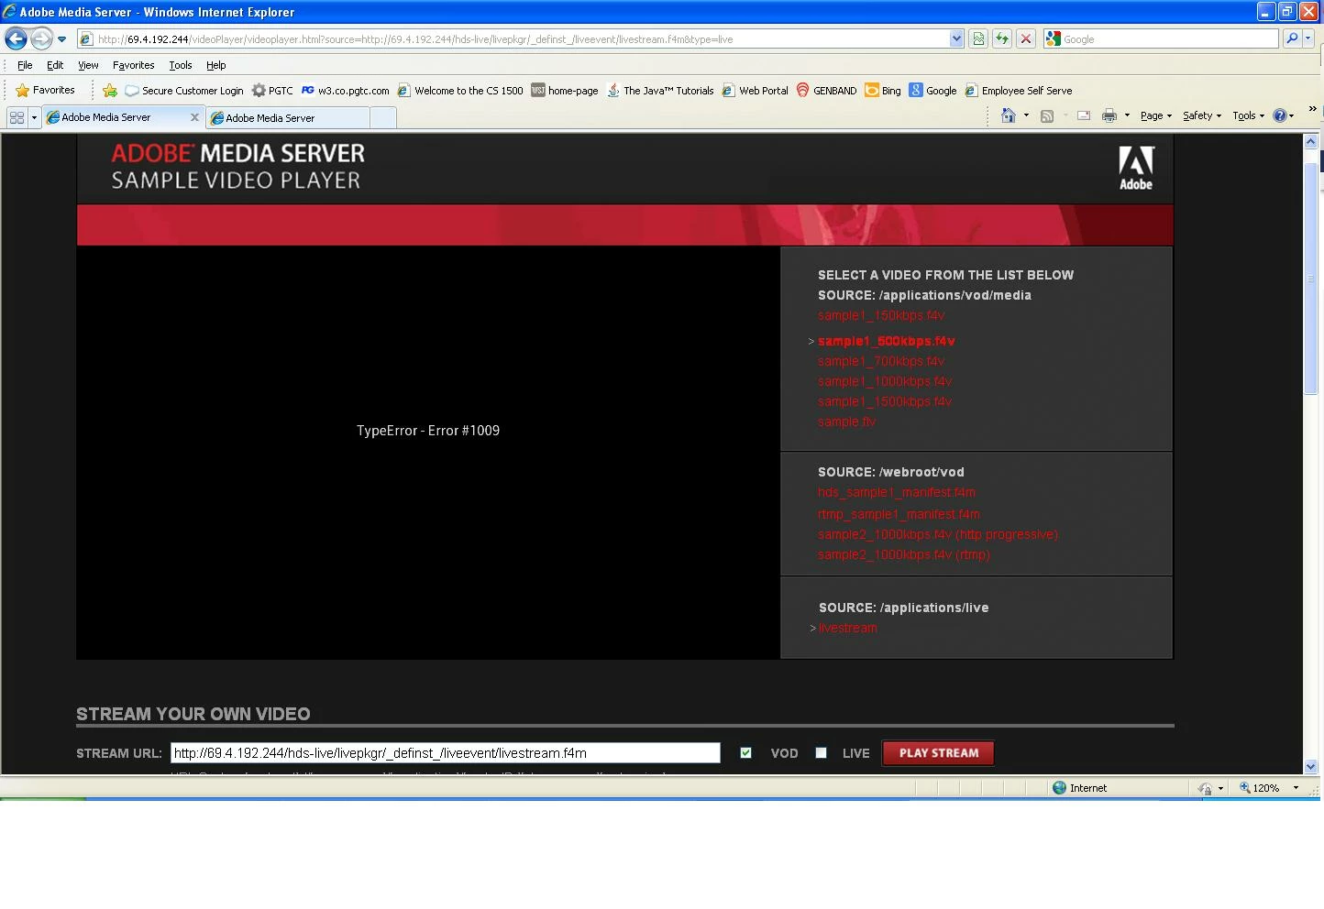The height and width of the screenshot is (909, 1324).
Task: Open Home options dropdown arrow
Action: pyautogui.click(x=1026, y=115)
